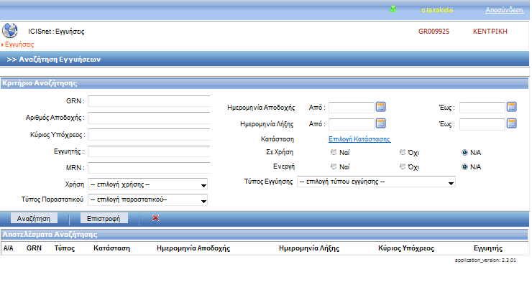Click the GRN column header in results
This screenshot has height=282, width=532.
click(34, 248)
